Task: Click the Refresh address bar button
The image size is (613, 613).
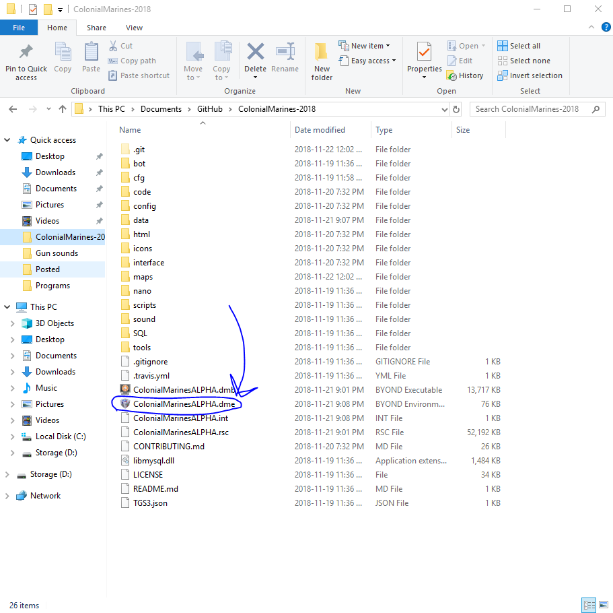Action: (x=456, y=109)
